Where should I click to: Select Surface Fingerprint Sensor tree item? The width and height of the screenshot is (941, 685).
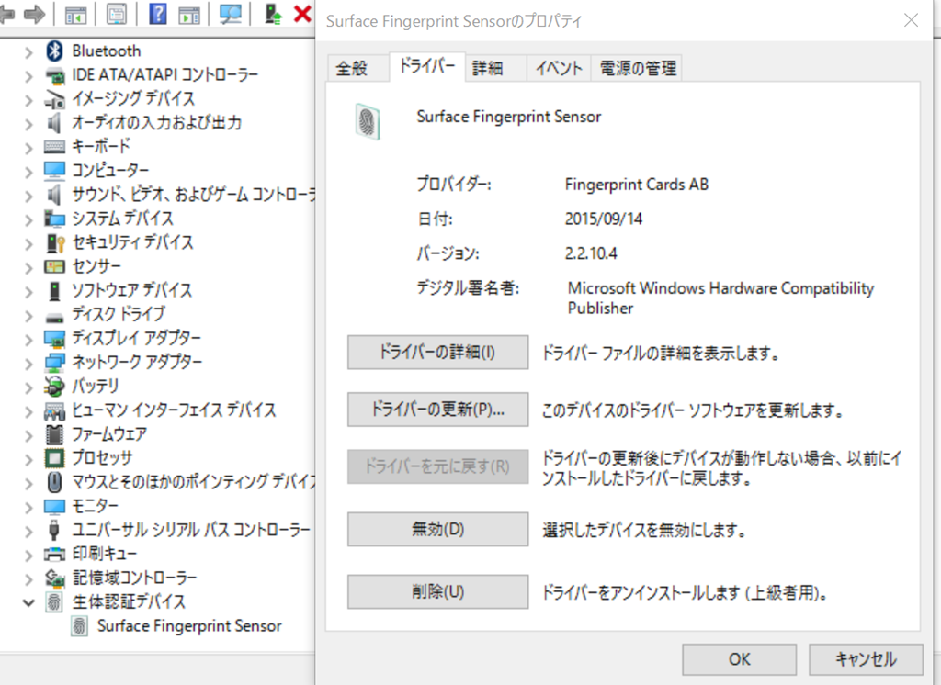tap(189, 626)
